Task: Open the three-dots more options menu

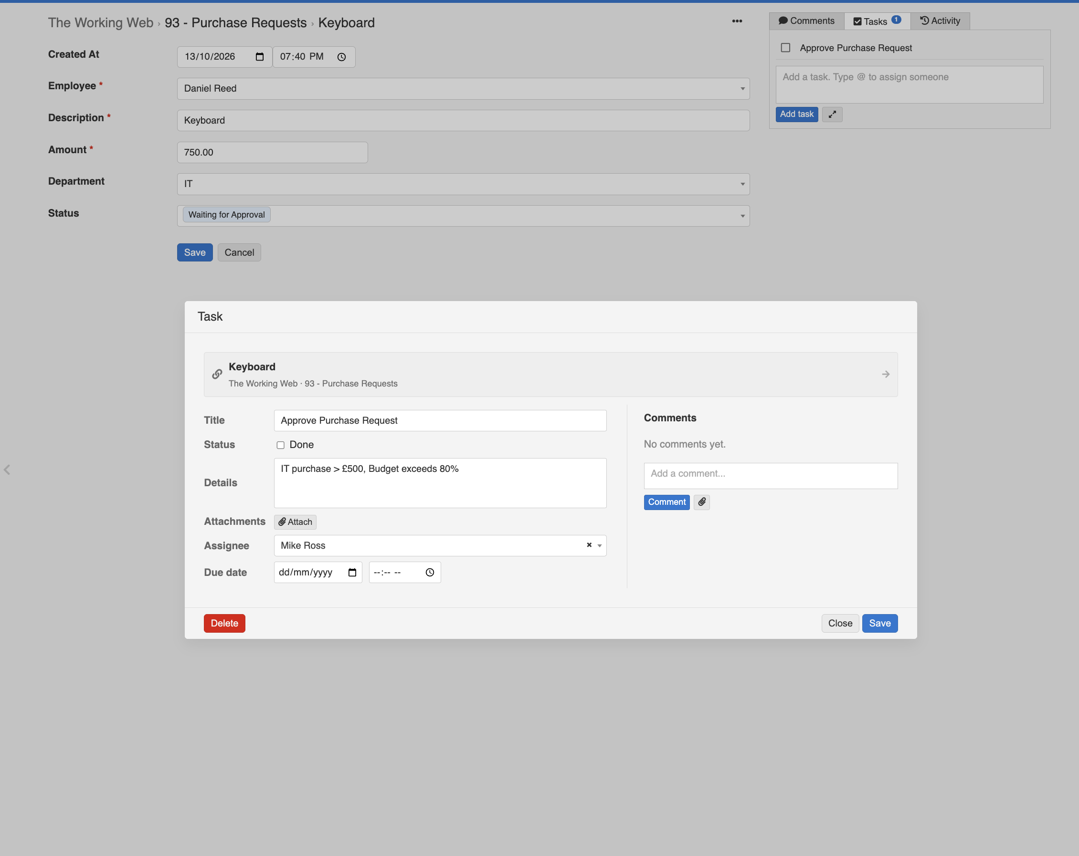Action: (x=737, y=21)
